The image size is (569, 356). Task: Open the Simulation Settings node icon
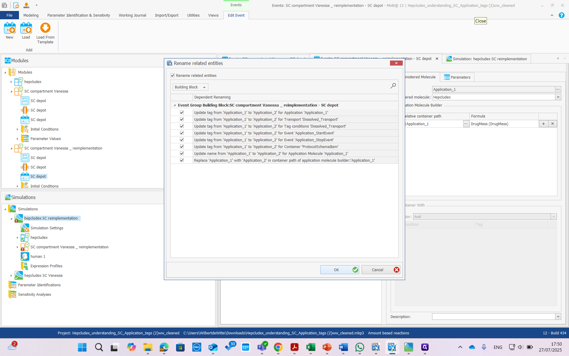25,228
